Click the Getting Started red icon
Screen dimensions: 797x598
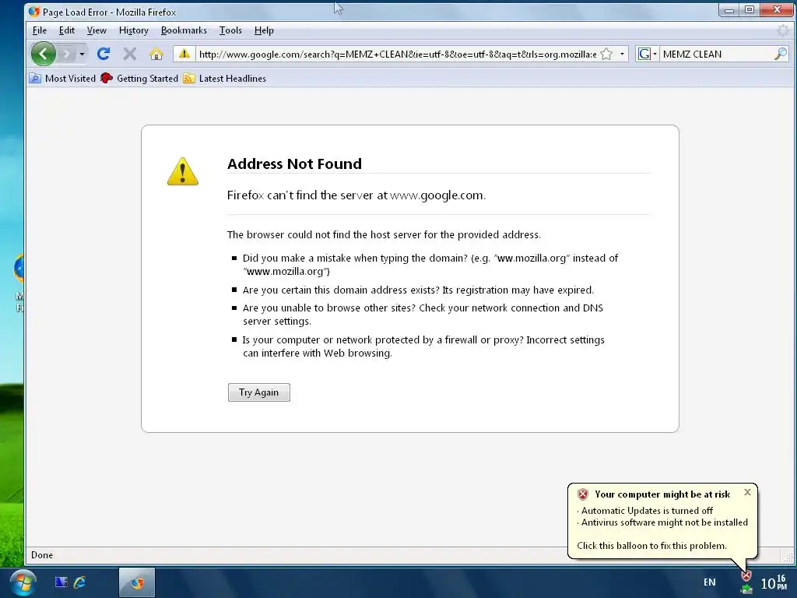[106, 79]
